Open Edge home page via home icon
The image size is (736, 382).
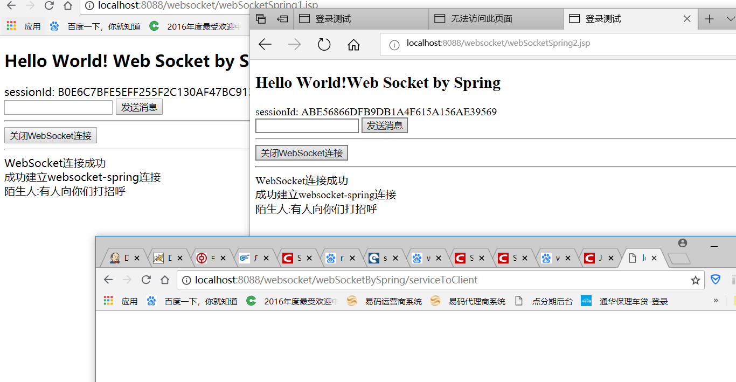(353, 44)
